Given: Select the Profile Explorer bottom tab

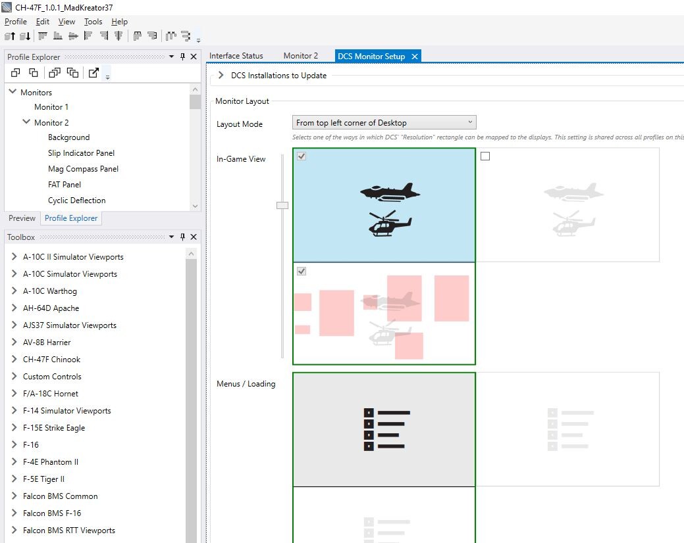Looking at the screenshot, I should tap(71, 218).
